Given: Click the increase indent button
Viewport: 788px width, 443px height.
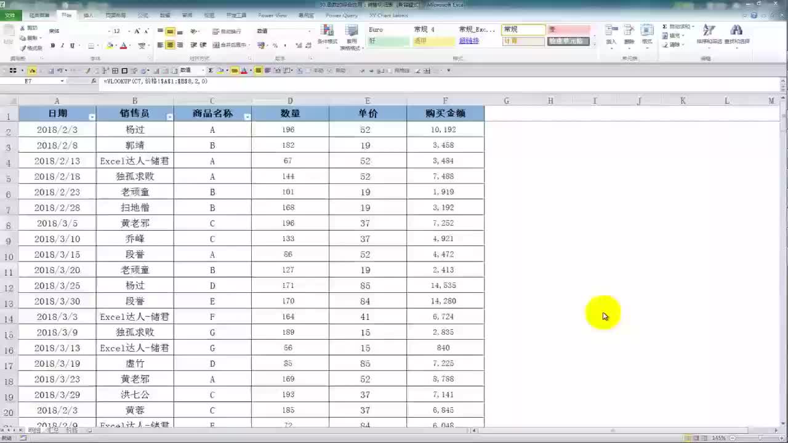Looking at the screenshot, I should [203, 45].
